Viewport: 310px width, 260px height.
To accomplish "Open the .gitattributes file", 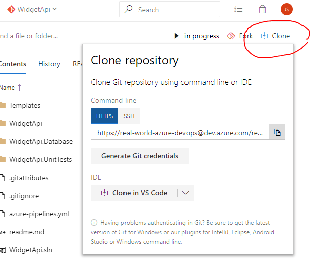I will (29, 178).
